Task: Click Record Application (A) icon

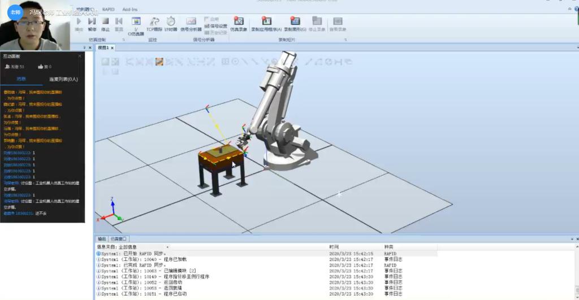Action: (x=266, y=23)
